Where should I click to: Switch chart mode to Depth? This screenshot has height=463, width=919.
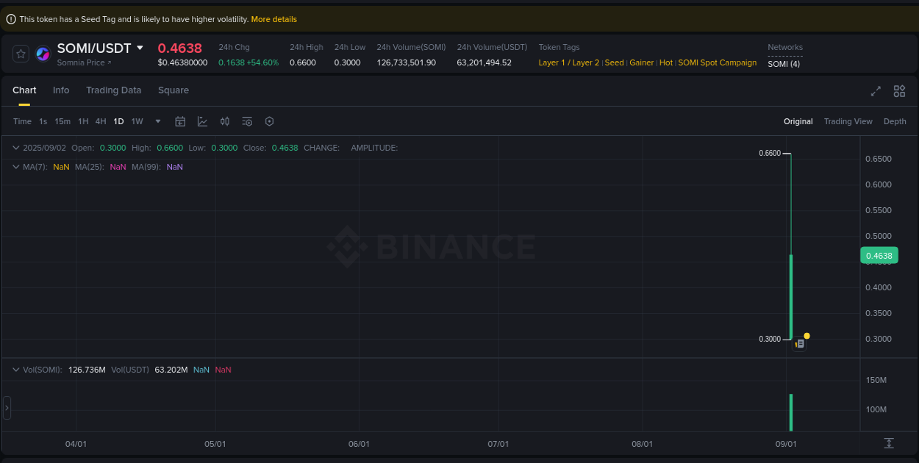coord(895,121)
